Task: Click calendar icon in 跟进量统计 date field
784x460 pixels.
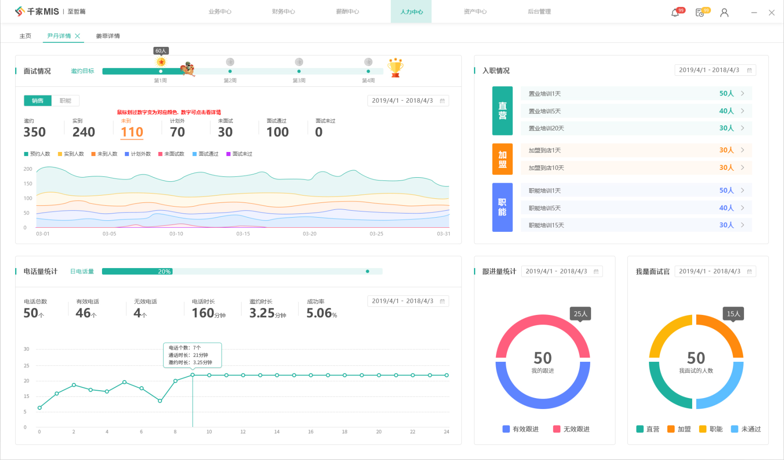Action: 596,272
